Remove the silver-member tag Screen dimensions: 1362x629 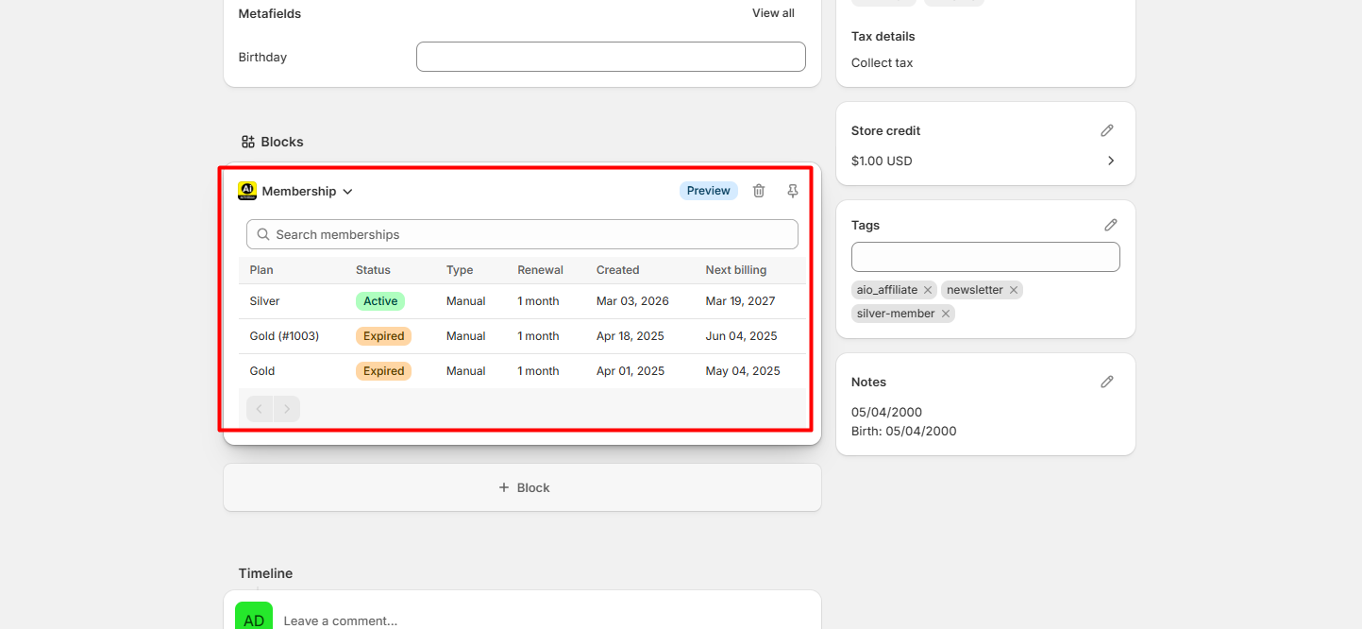(945, 314)
